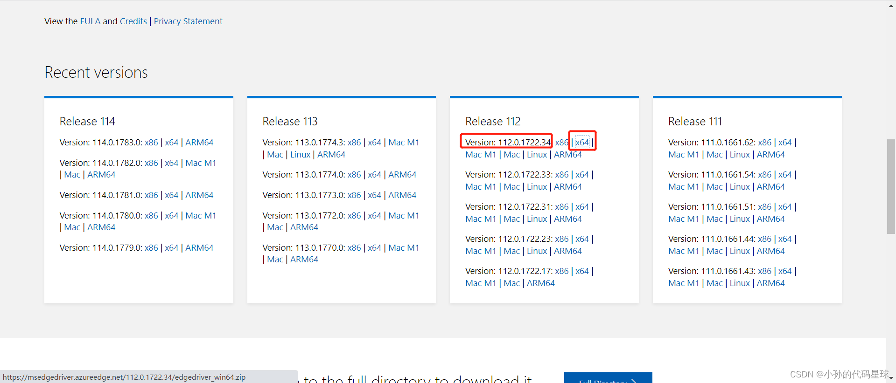This screenshot has height=383, width=896.
Task: Click the Recent versions heading
Action: (x=96, y=73)
